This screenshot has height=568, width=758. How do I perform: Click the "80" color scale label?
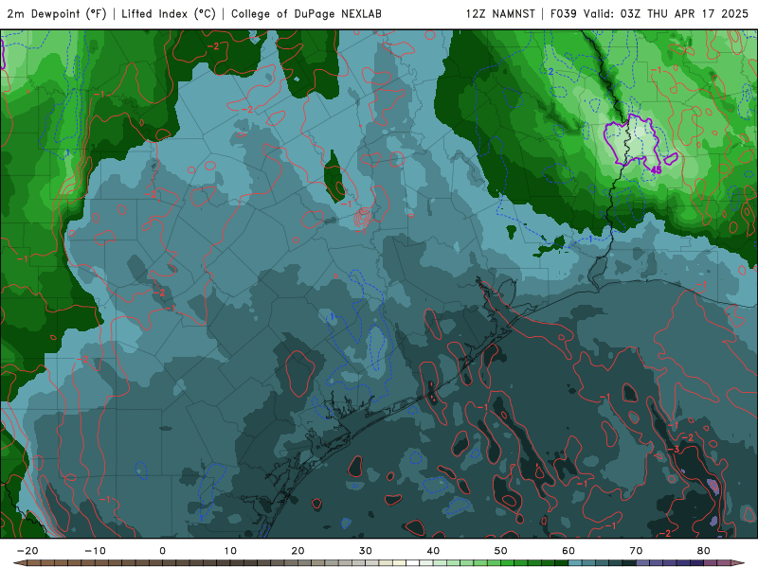coord(704,551)
